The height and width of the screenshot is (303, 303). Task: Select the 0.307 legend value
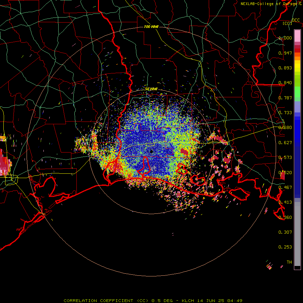tap(285, 232)
